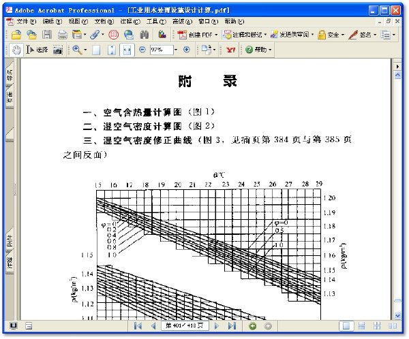Viewport: 409px width, 339px height.
Task: Click the page number field 401/418
Action: pyautogui.click(x=185, y=325)
